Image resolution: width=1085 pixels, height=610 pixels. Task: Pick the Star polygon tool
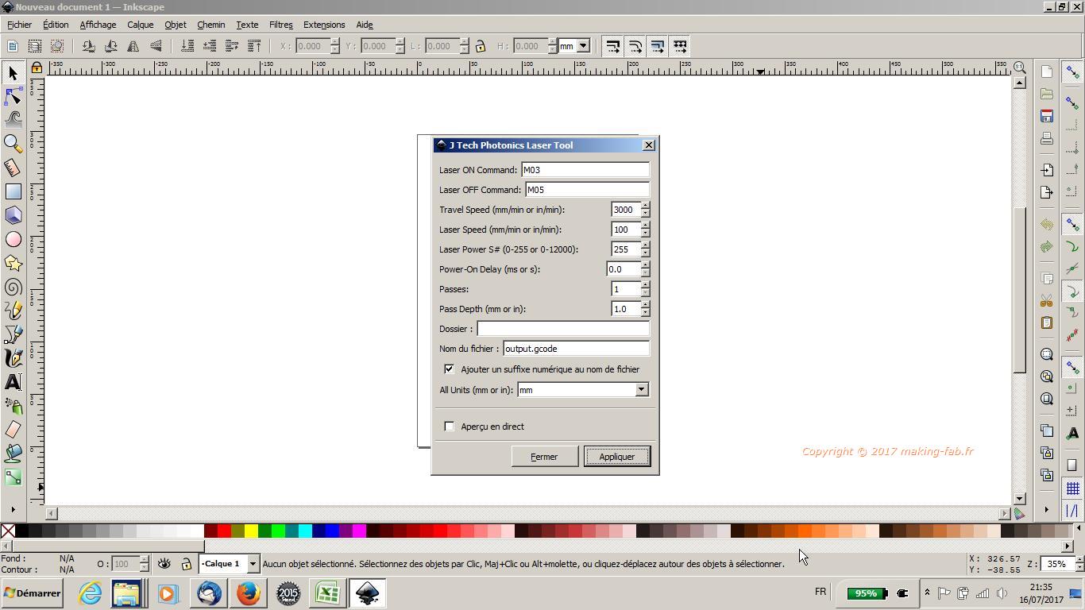click(13, 263)
